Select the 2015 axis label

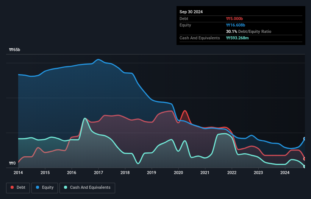[x=45, y=173]
